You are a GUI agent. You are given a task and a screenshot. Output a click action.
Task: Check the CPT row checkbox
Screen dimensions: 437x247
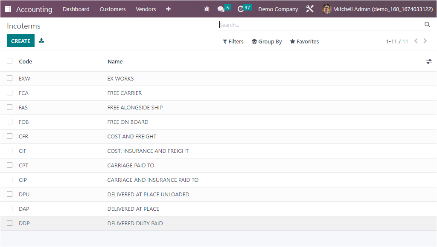(10, 165)
